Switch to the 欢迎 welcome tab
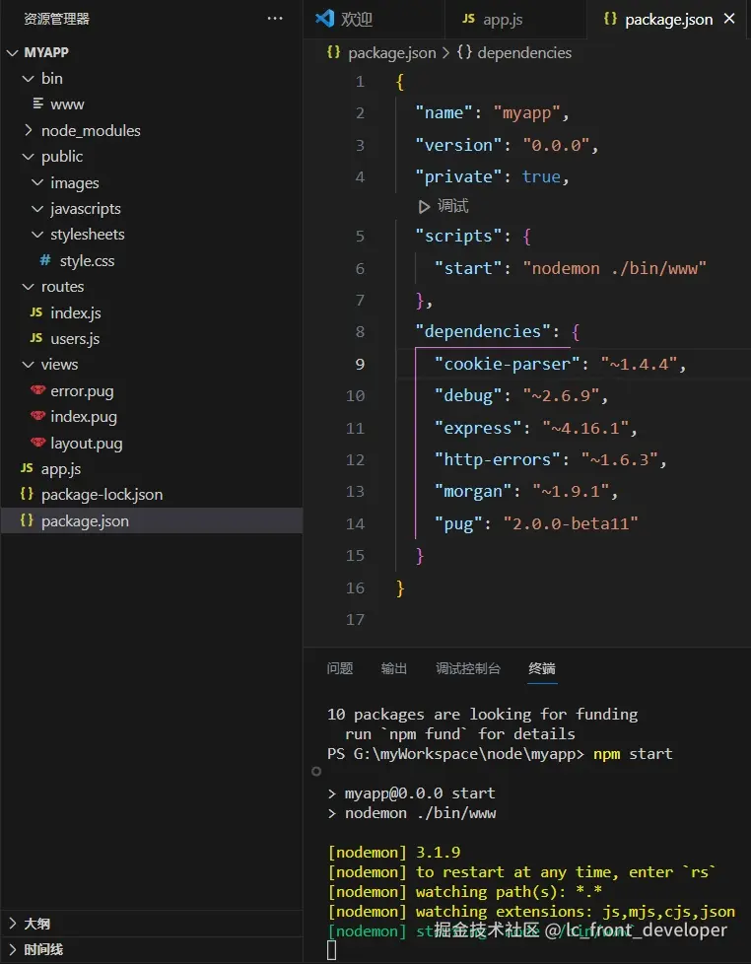The width and height of the screenshot is (751, 964). tap(375, 19)
